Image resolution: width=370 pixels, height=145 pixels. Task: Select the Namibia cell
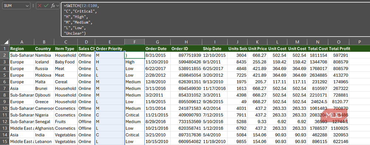click(44, 55)
